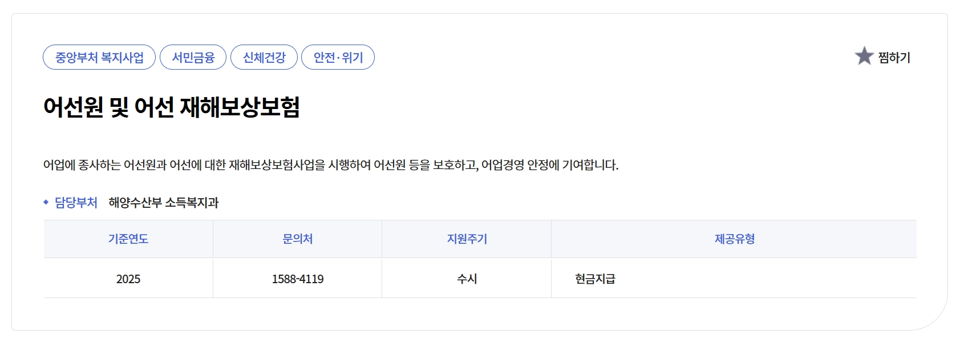Open the 안전·위기 category tag
The image size is (960, 342).
pyautogui.click(x=338, y=57)
